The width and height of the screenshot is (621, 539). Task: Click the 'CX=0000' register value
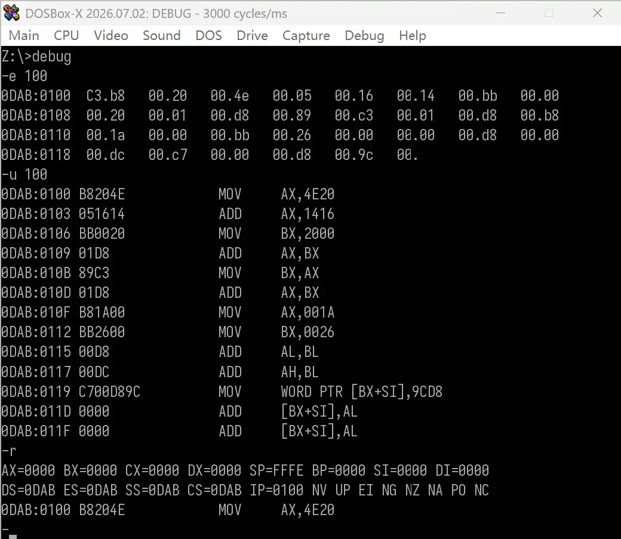(x=152, y=471)
